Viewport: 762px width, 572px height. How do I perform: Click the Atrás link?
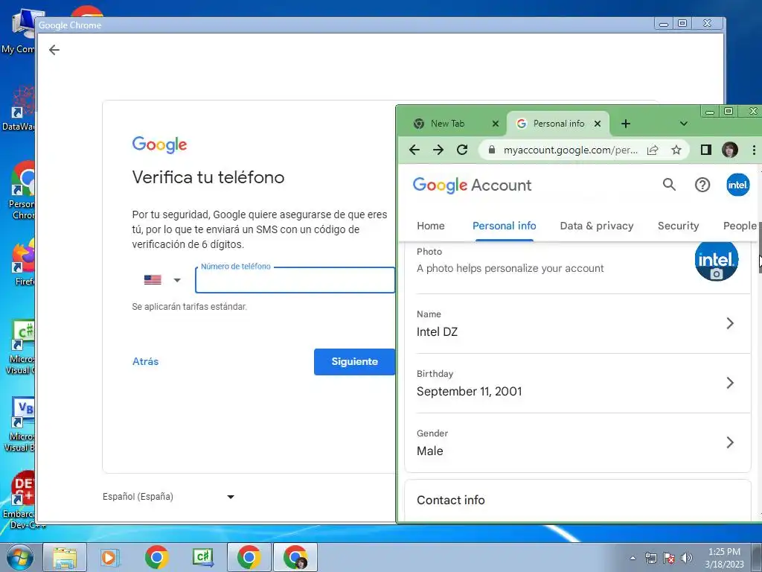146,361
